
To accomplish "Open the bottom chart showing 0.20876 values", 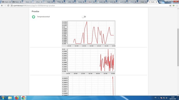I will (88, 86).
